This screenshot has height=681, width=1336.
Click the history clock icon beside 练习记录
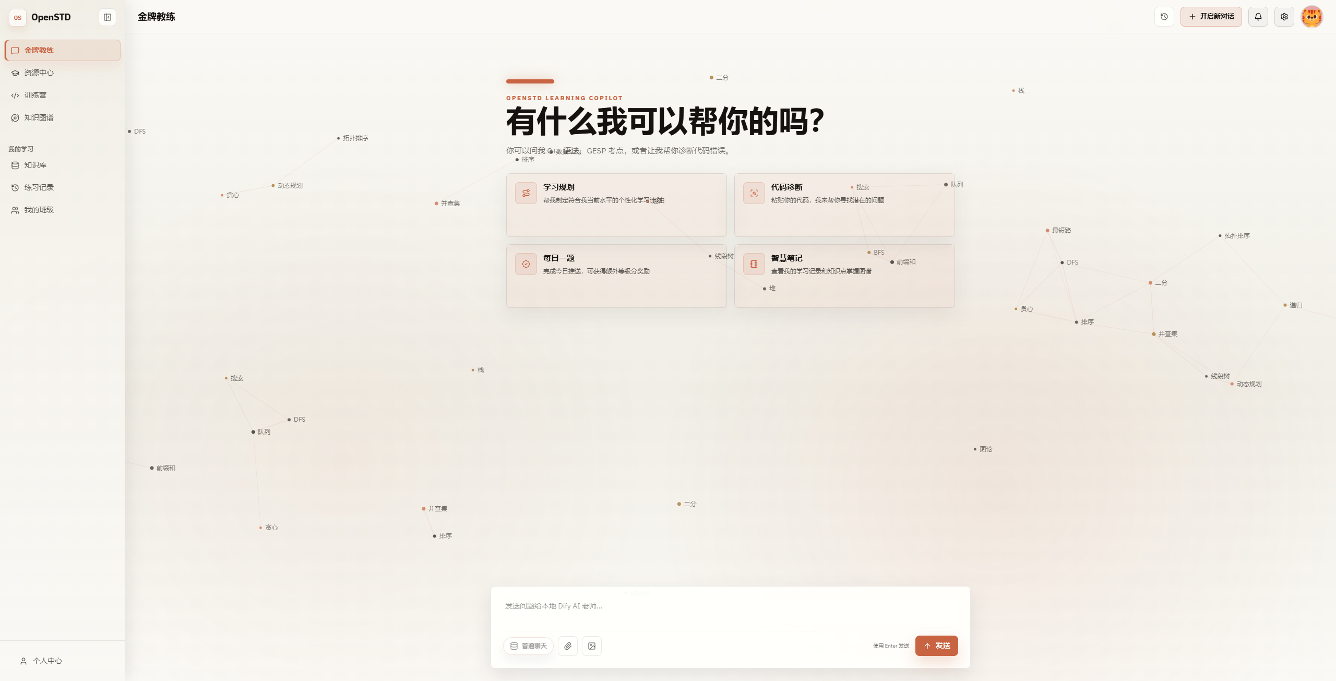[x=15, y=188]
